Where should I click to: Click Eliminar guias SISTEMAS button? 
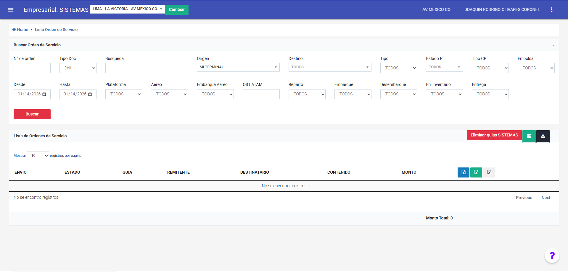point(494,135)
